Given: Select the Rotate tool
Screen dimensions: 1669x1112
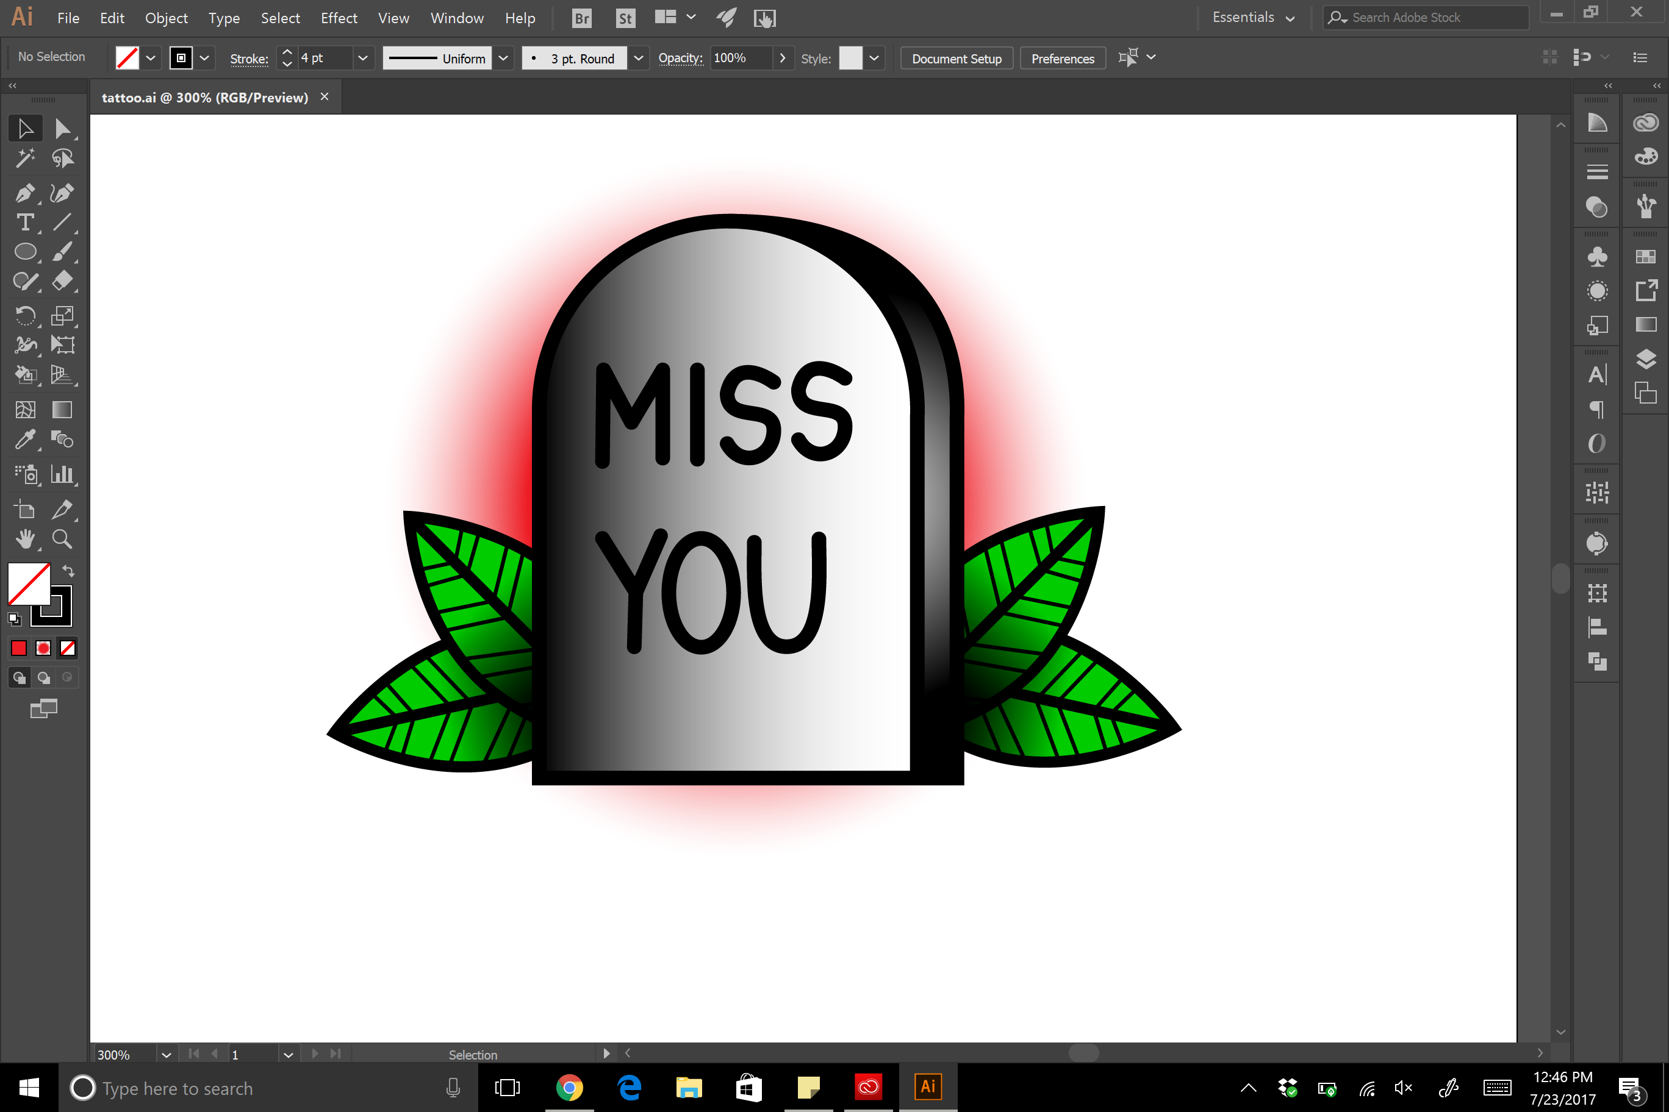Looking at the screenshot, I should pos(25,316).
